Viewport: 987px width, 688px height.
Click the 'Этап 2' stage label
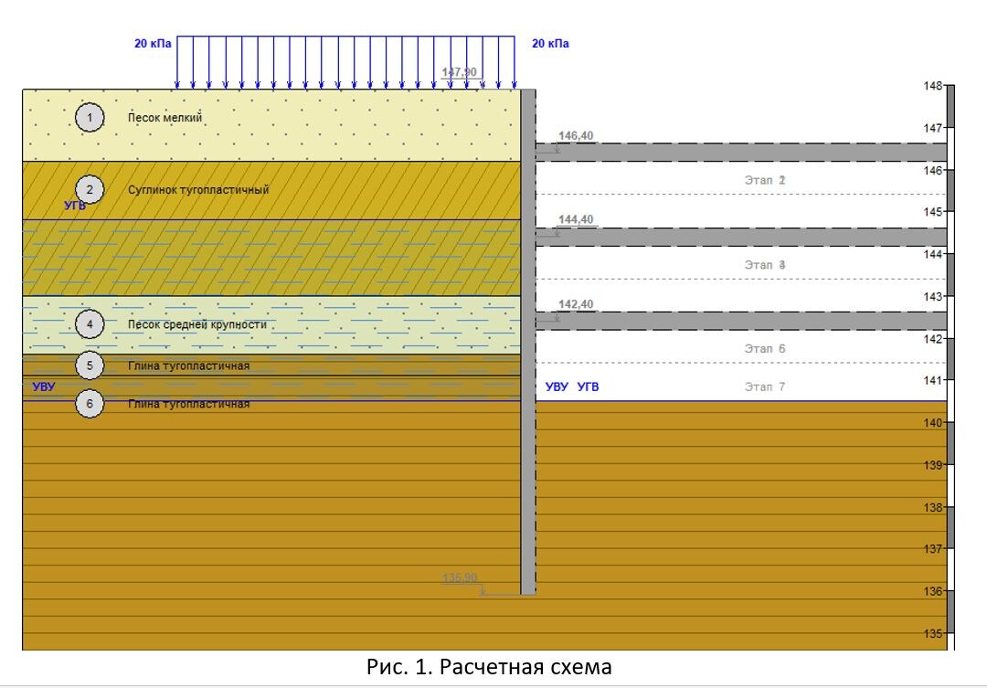click(x=765, y=180)
